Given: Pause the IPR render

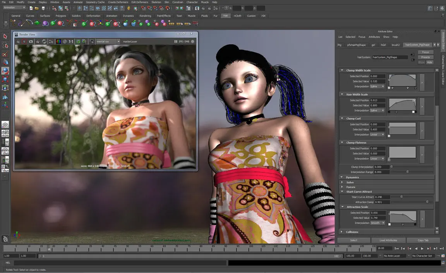Looking at the screenshot, I should coord(176,41).
